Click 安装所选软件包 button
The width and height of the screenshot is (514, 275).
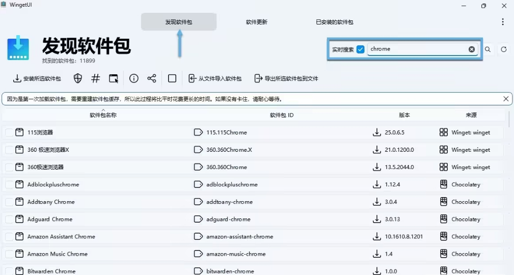tap(37, 78)
